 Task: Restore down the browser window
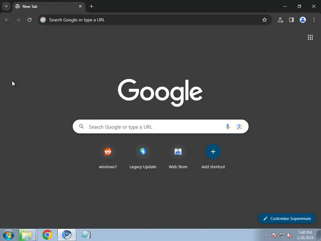point(299,6)
